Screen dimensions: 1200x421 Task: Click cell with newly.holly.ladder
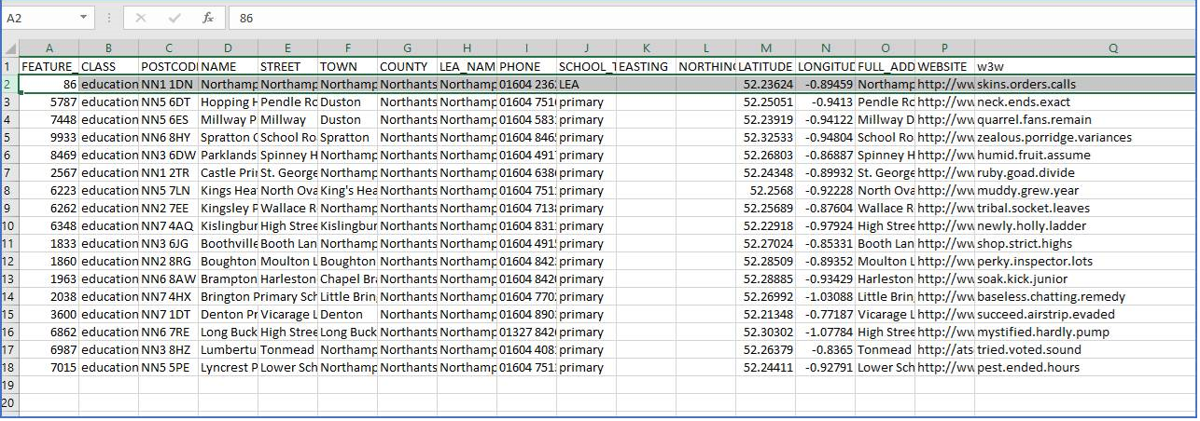[1086, 225]
